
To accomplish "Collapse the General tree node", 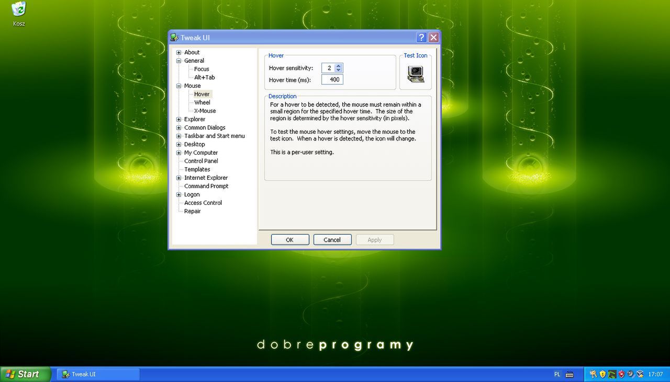I will (179, 61).
